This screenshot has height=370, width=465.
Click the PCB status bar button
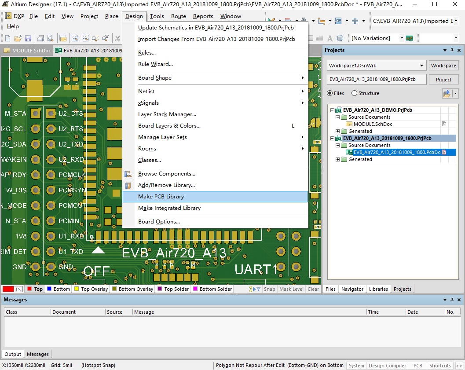pyautogui.click(x=417, y=366)
